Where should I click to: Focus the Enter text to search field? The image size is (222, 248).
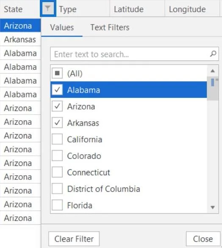(134, 54)
